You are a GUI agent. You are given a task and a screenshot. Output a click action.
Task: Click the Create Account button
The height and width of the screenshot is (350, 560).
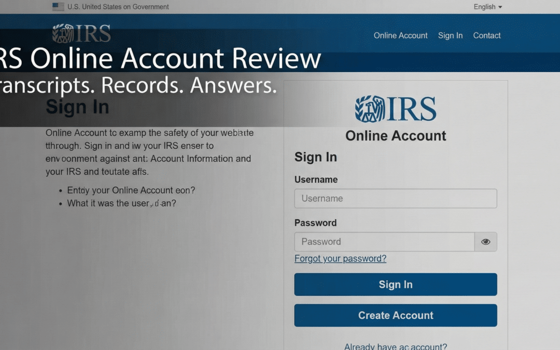395,315
